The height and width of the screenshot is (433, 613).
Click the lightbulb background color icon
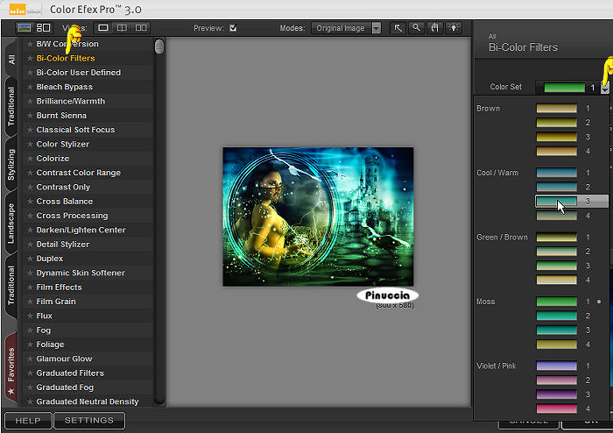click(x=453, y=28)
